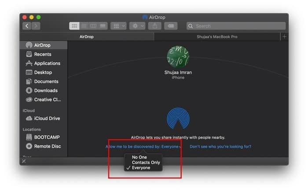Add a new tab with plus button
The image size is (308, 191).
tap(284, 37)
